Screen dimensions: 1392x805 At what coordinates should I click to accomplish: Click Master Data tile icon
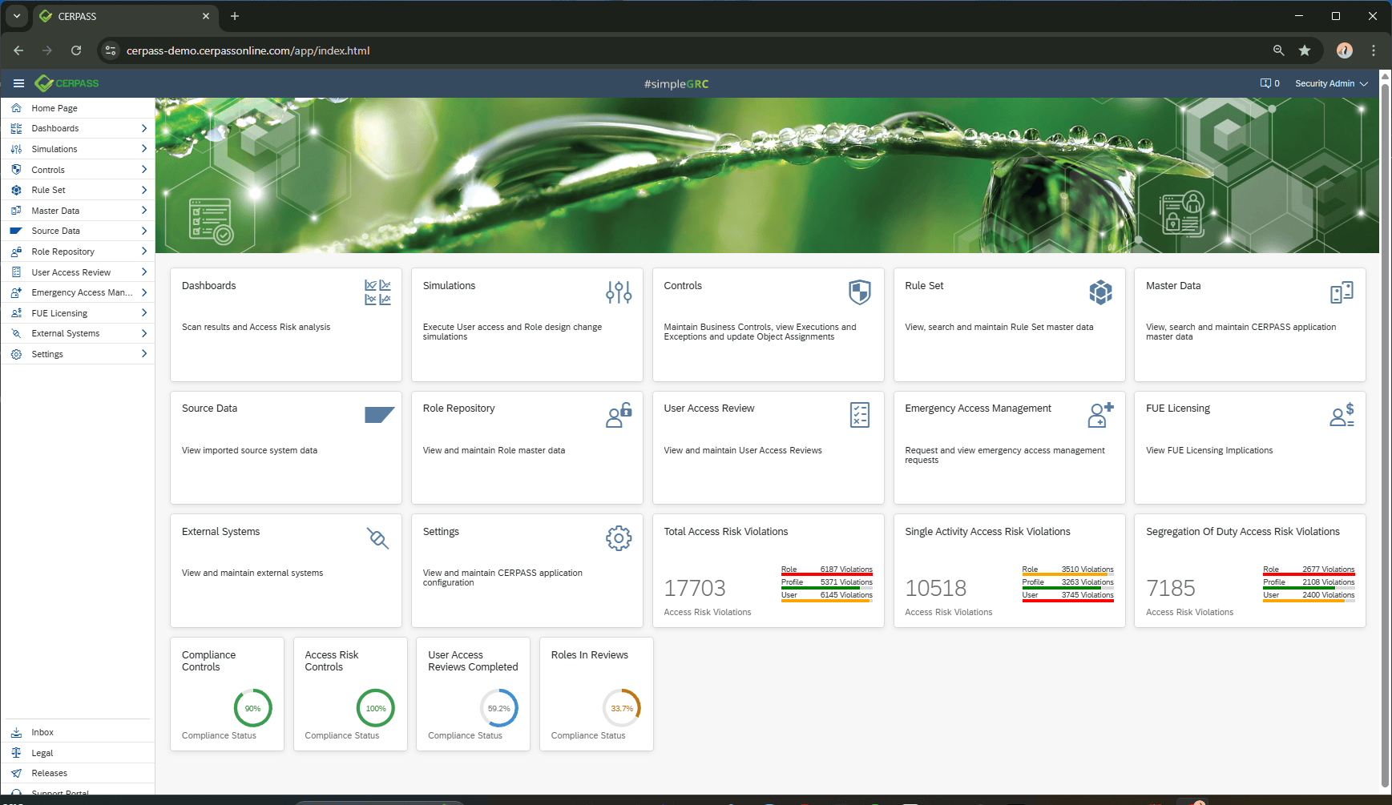click(1342, 292)
